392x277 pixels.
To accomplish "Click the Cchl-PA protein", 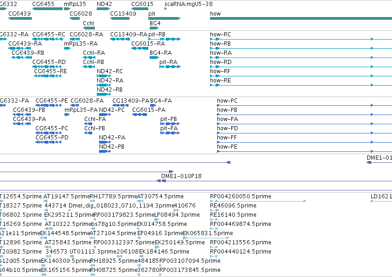I will click(x=88, y=124).
